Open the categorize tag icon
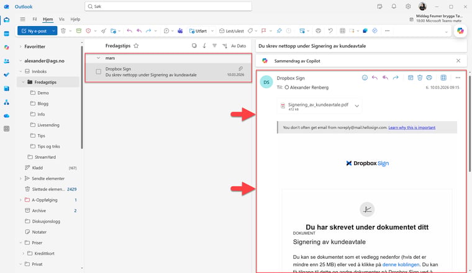Viewport: 472px width, 273px height. click(x=250, y=30)
